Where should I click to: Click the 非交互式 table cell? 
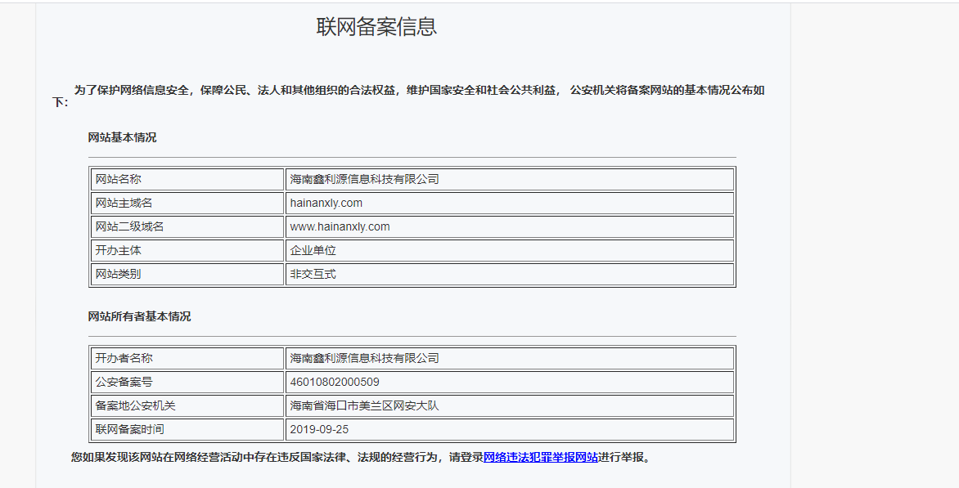[313, 274]
